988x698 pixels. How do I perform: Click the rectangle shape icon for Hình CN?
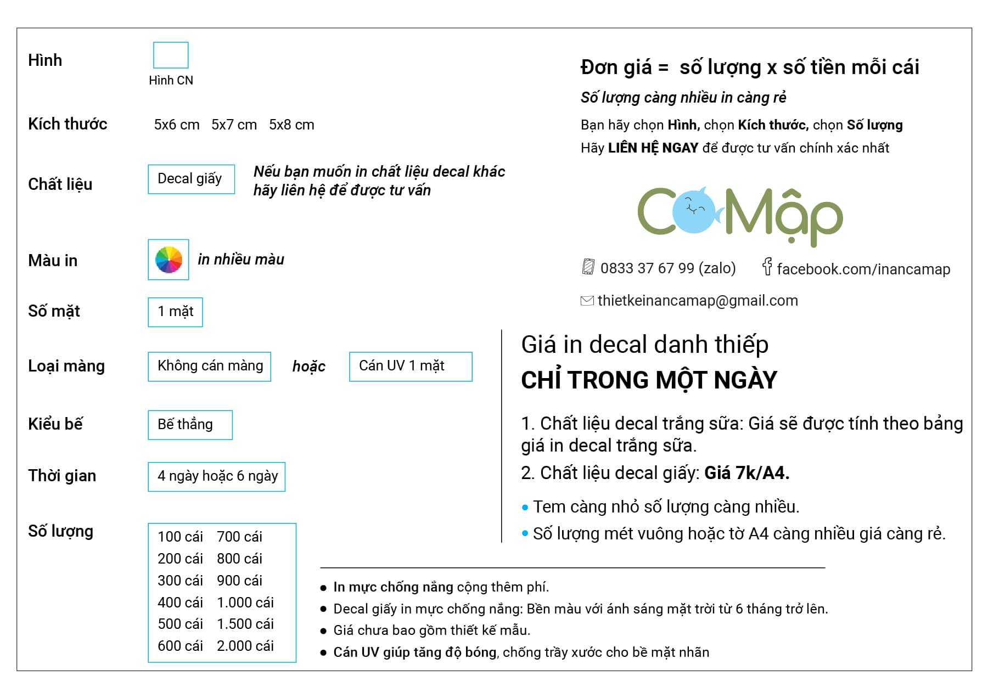point(171,55)
